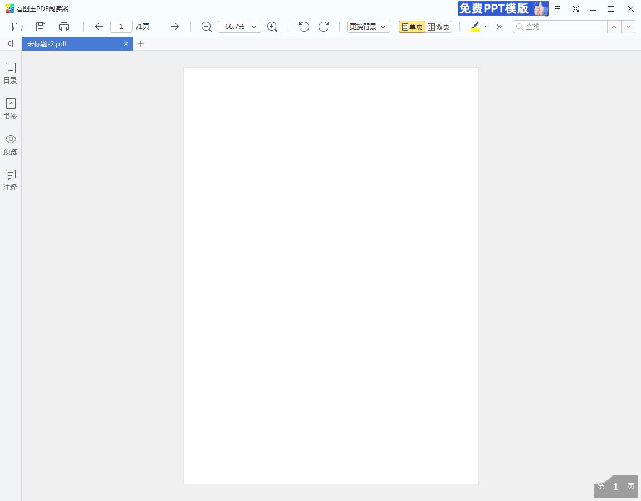
Task: Expand the highlighter color options arrow
Action: (485, 26)
